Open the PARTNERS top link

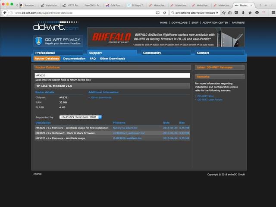pos(238,23)
